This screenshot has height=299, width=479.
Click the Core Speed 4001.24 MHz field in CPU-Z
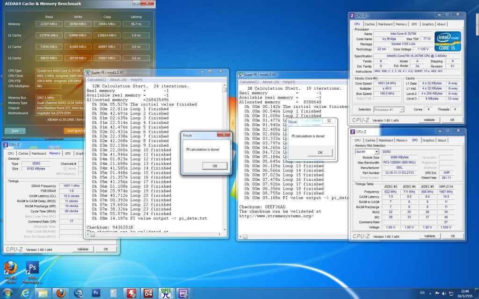pos(387,83)
